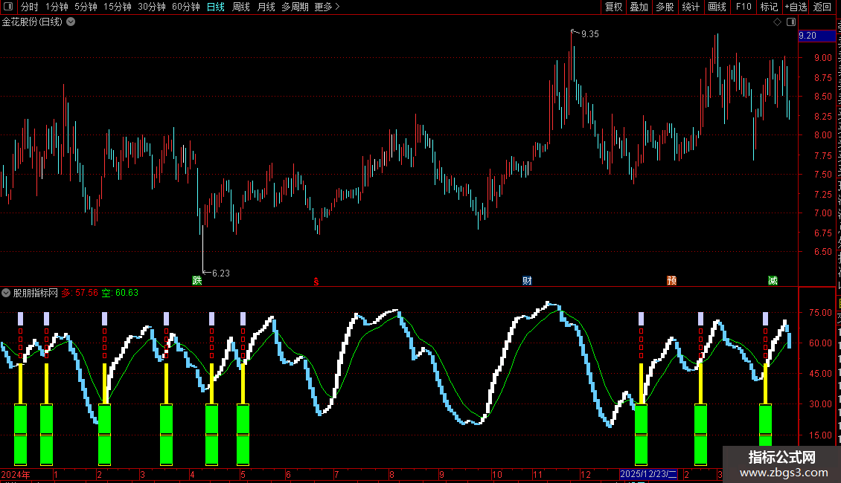The image size is (841, 483).
Task: Click the red $ event marker
Action: click(316, 282)
